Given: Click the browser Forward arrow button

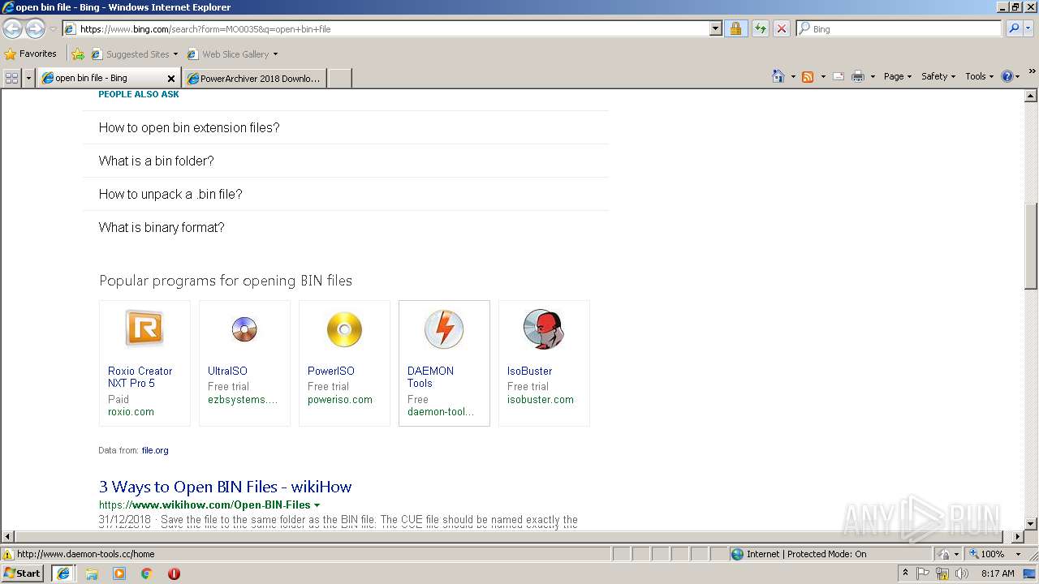Looking at the screenshot, I should (x=35, y=29).
